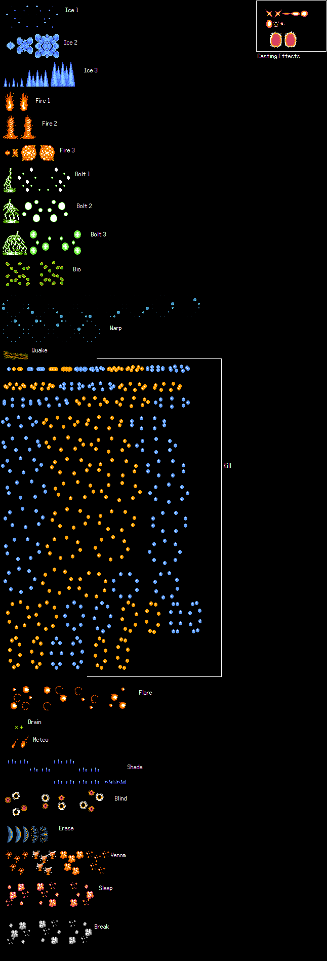This screenshot has height=961, width=327.
Task: Select the Bolt 3 lightning dome sprite
Action: coord(15,243)
